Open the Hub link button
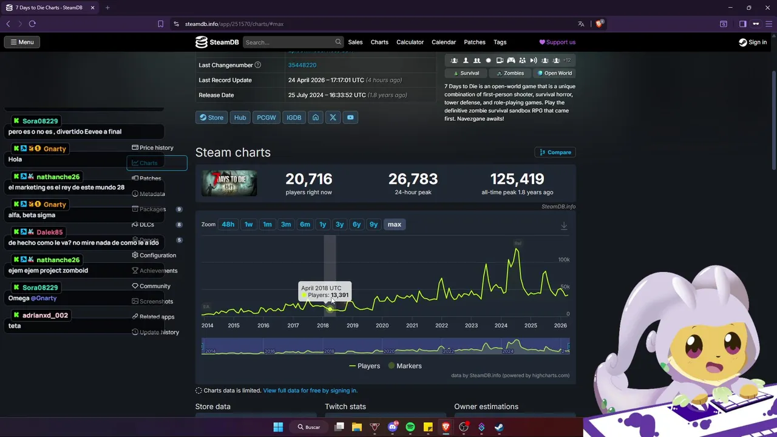Image resolution: width=777 pixels, height=437 pixels. (x=240, y=118)
